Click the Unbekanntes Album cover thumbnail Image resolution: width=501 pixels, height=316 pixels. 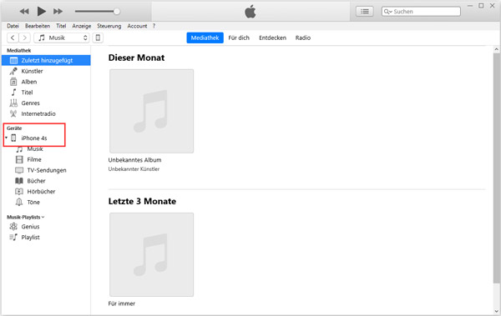click(x=151, y=111)
